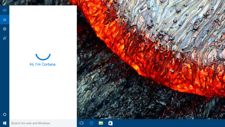
Task: Open the Cortana hamburger menu
Action: coord(4,10)
